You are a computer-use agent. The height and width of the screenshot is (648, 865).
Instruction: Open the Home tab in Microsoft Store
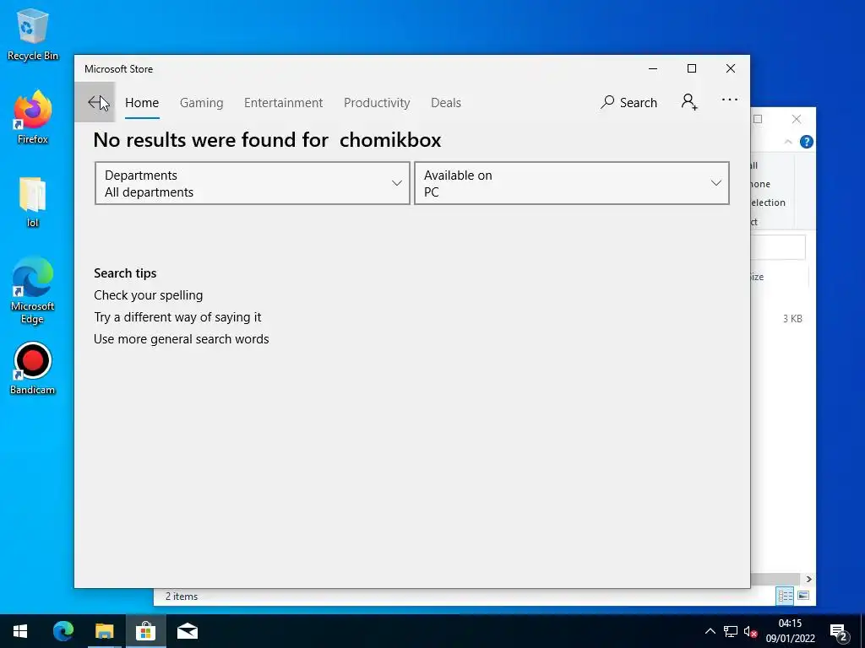(142, 102)
